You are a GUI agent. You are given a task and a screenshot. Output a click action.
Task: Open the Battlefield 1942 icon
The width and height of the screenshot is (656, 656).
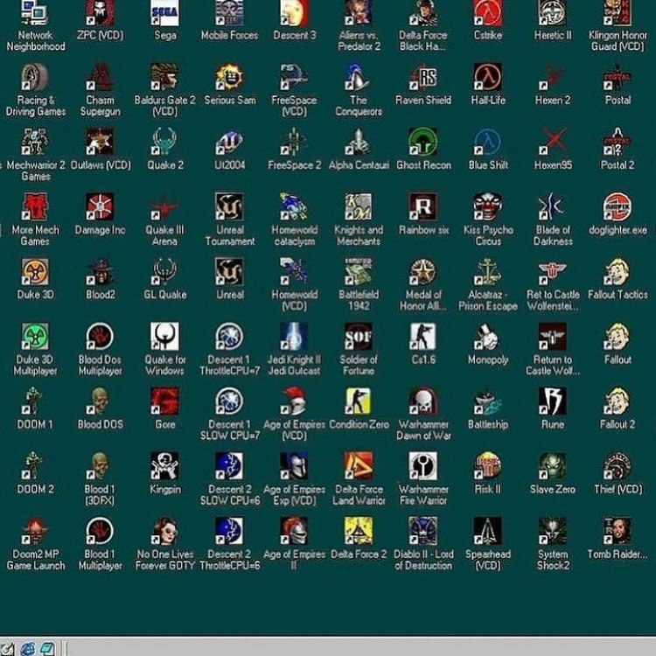point(359,272)
